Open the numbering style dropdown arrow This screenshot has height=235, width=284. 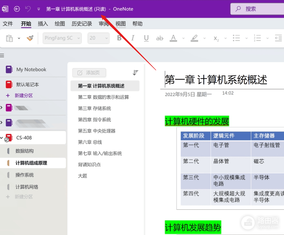pyautogui.click(x=268, y=38)
